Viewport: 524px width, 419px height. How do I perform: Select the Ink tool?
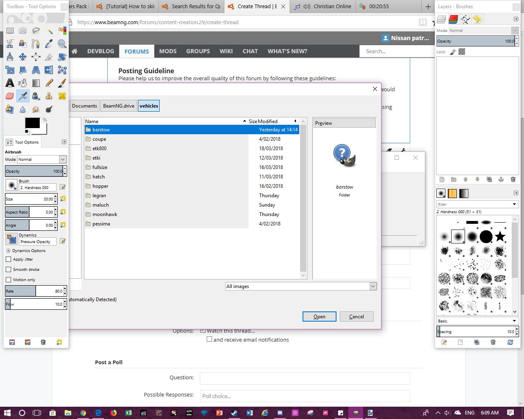coord(36,96)
